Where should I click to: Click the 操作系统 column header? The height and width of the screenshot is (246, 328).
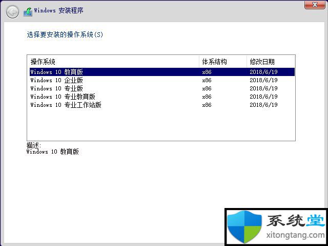pyautogui.click(x=113, y=62)
